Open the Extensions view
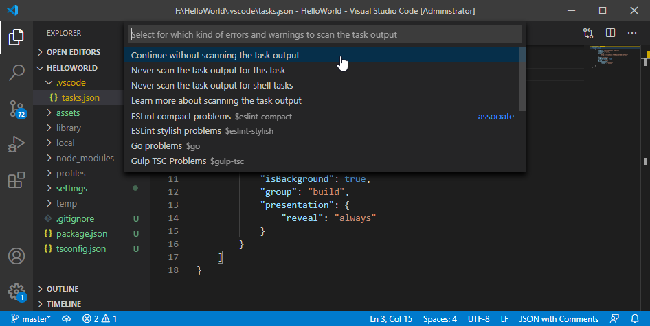Viewport: 650px width, 326px height. coord(16,181)
